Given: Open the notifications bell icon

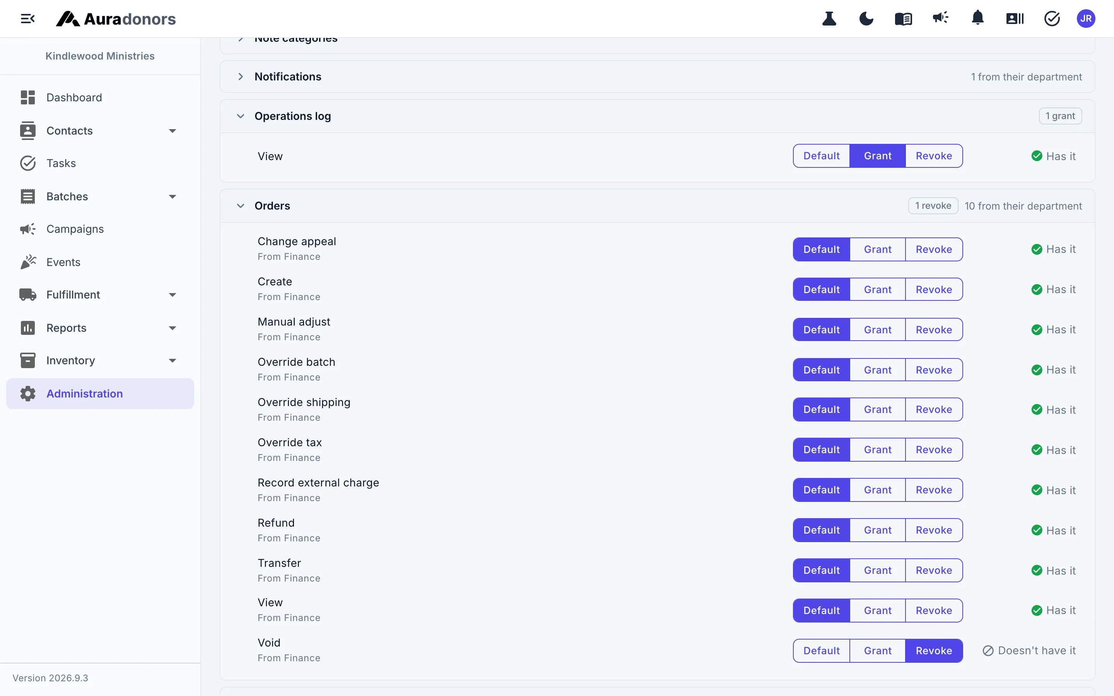Looking at the screenshot, I should point(978,19).
